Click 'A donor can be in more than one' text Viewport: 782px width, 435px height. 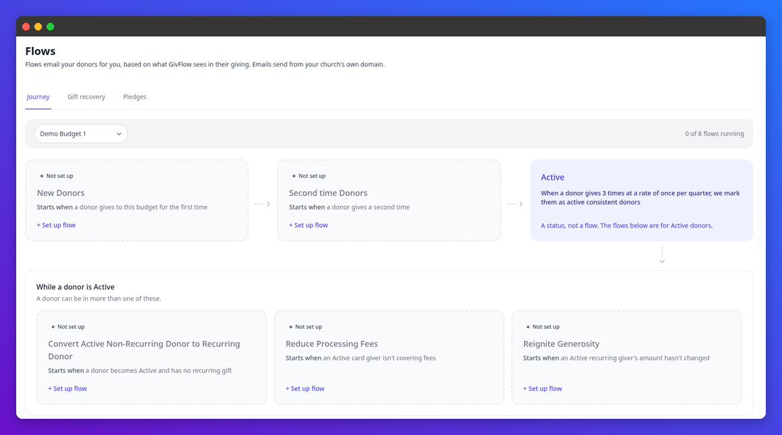point(99,299)
